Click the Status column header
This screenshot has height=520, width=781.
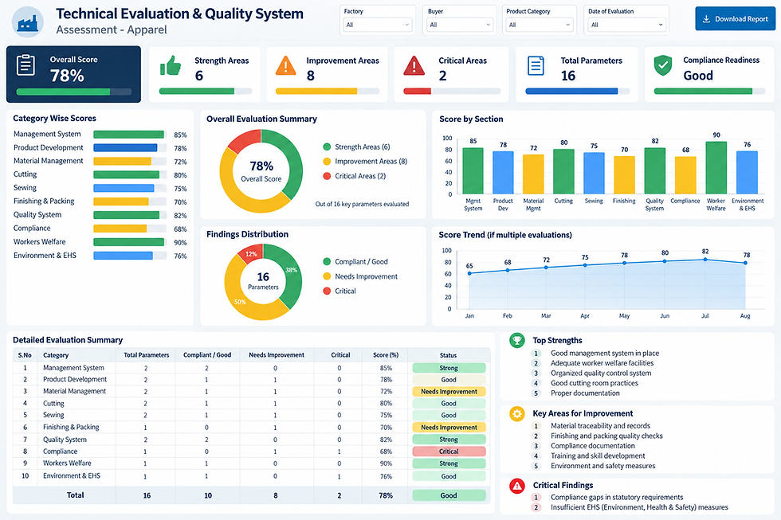[x=448, y=355]
